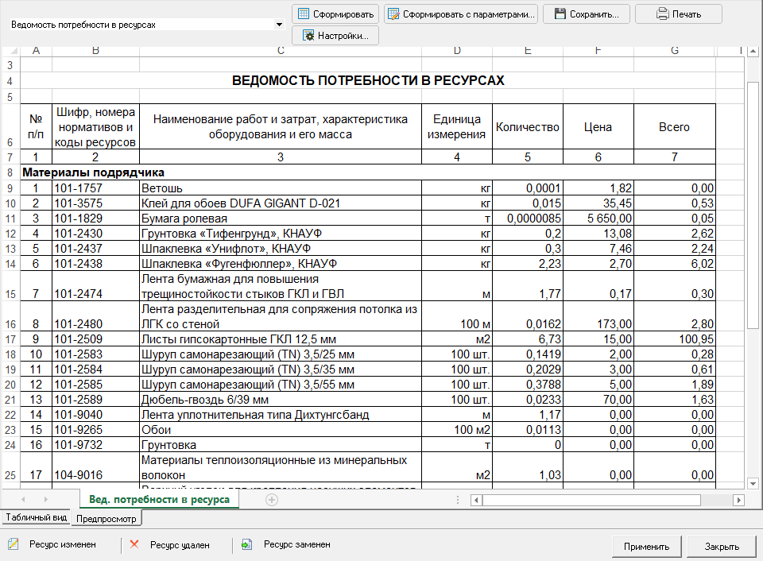Click the Сформировать button
This screenshot has height=561, width=763.
[335, 14]
